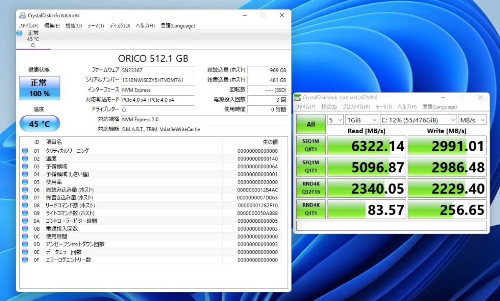Click the disk status orb beside 正常 45 °C in CrystalDiskInfo
500x301 pixels.
coord(19,33)
